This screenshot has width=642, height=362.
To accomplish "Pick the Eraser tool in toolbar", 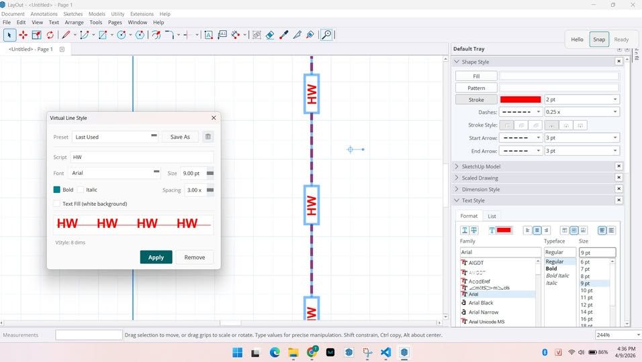I will [x=269, y=35].
